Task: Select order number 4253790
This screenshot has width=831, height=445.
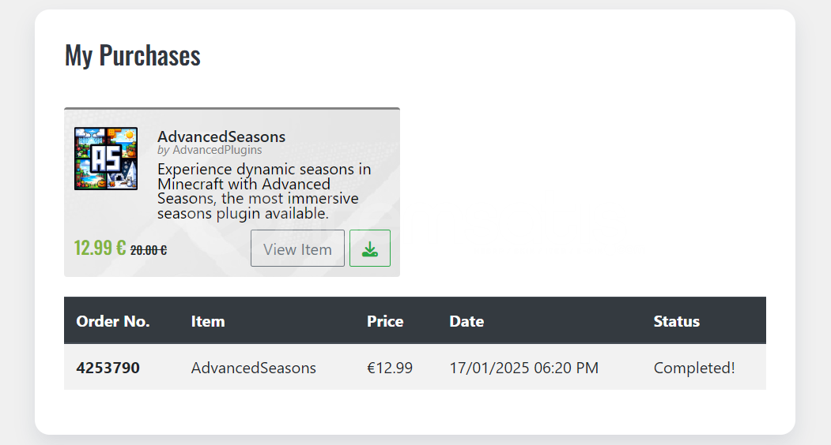Action: click(x=108, y=368)
